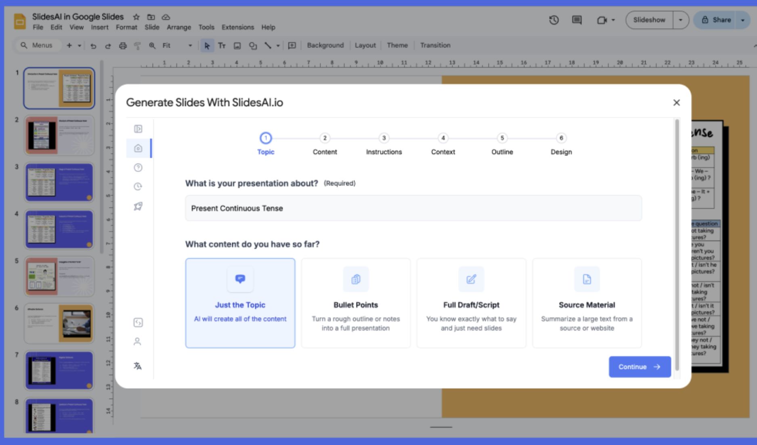Click the rocket icon in SlidesAI sidebar

coord(138,206)
